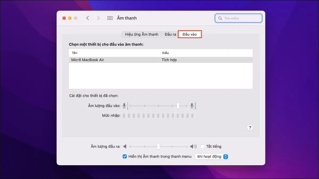Viewport: 319px width, 179px height.
Task: Click the quiet speaker icon for output volume
Action: click(125, 146)
